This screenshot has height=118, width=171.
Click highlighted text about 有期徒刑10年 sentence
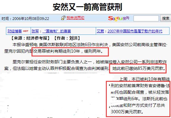70,52
